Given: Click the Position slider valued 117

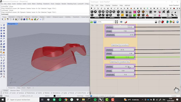Looking at the screenshot, I should click(120, 67).
